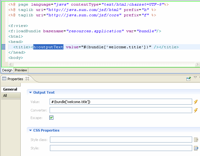Open style editor beside the Style field
200x156 pixels.
pyautogui.click(x=196, y=148)
